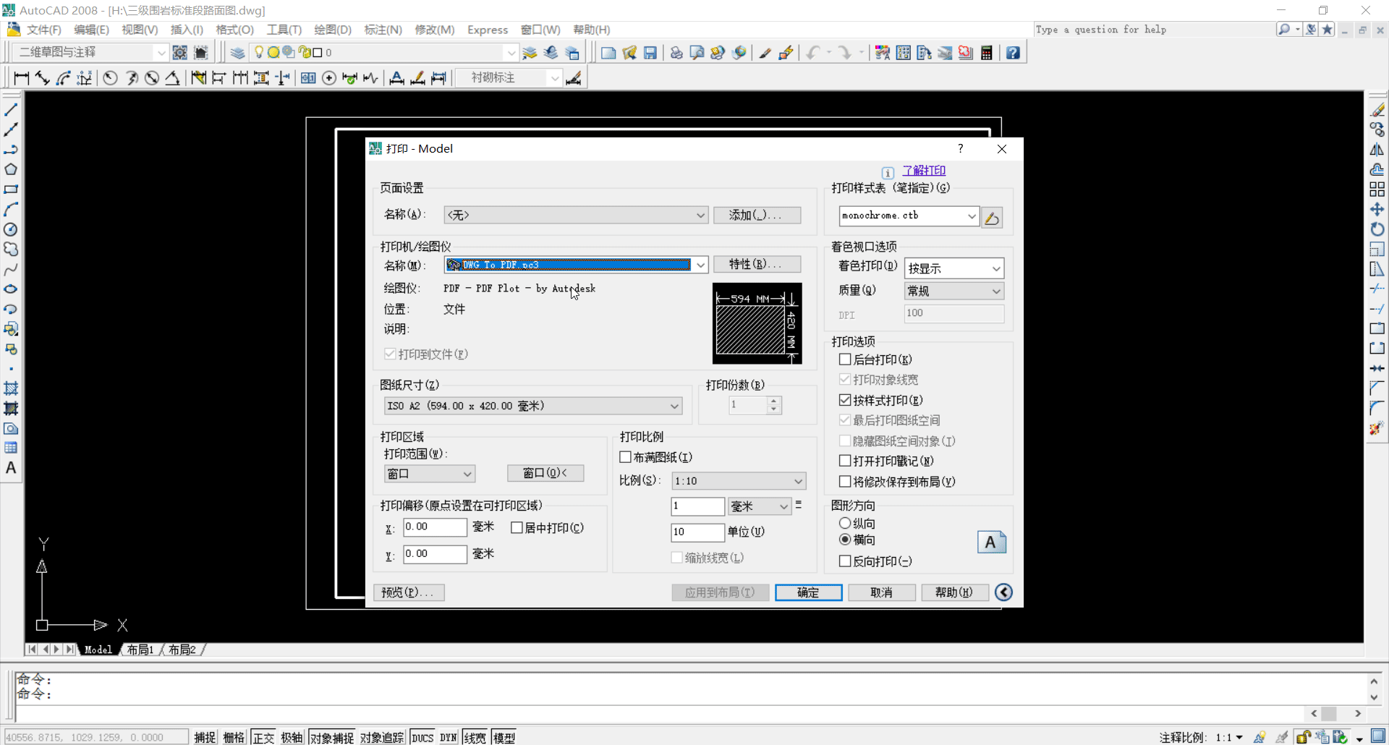Open the 了解打印 link
1389x745 pixels.
924,171
